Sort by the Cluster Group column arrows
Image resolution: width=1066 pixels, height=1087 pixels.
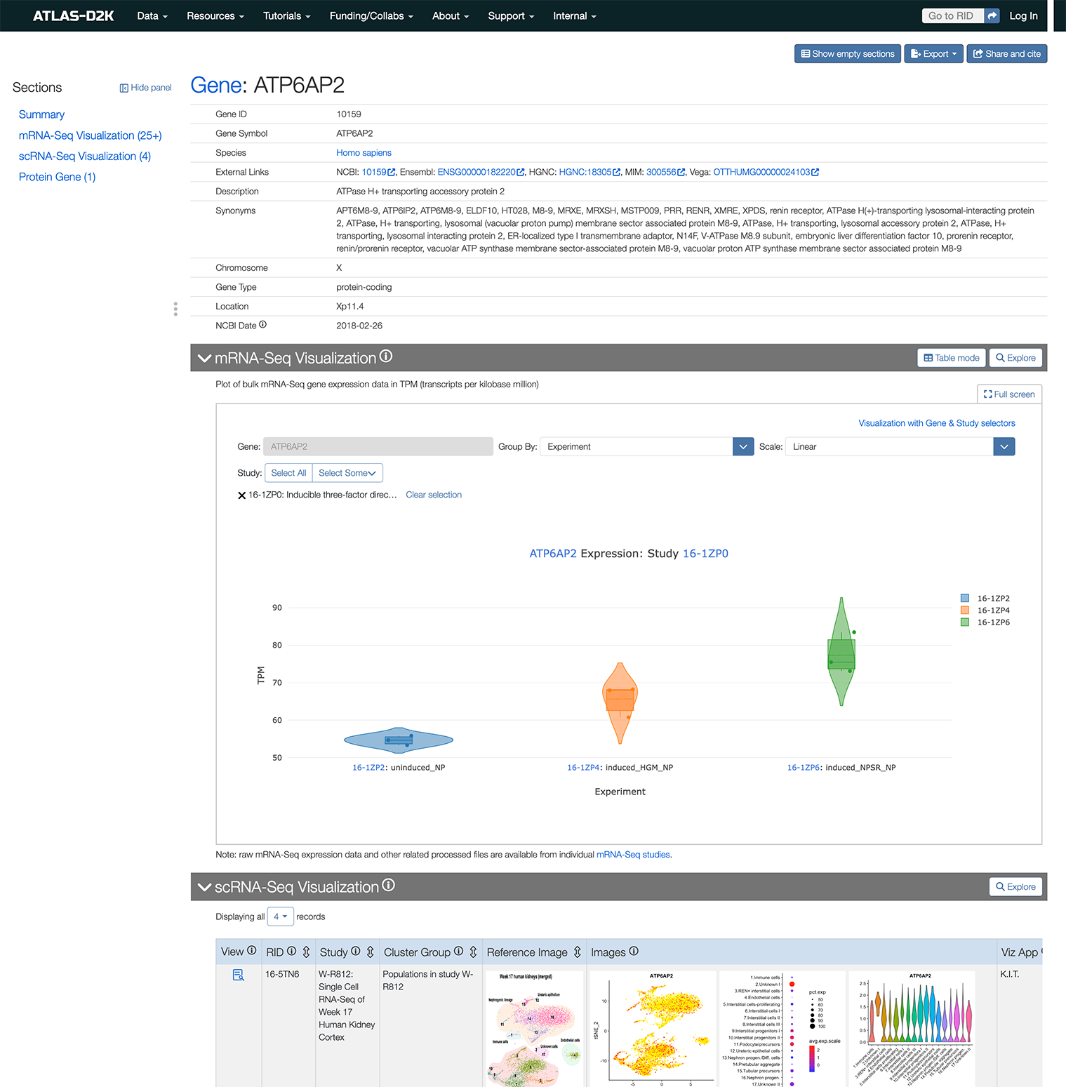(473, 952)
